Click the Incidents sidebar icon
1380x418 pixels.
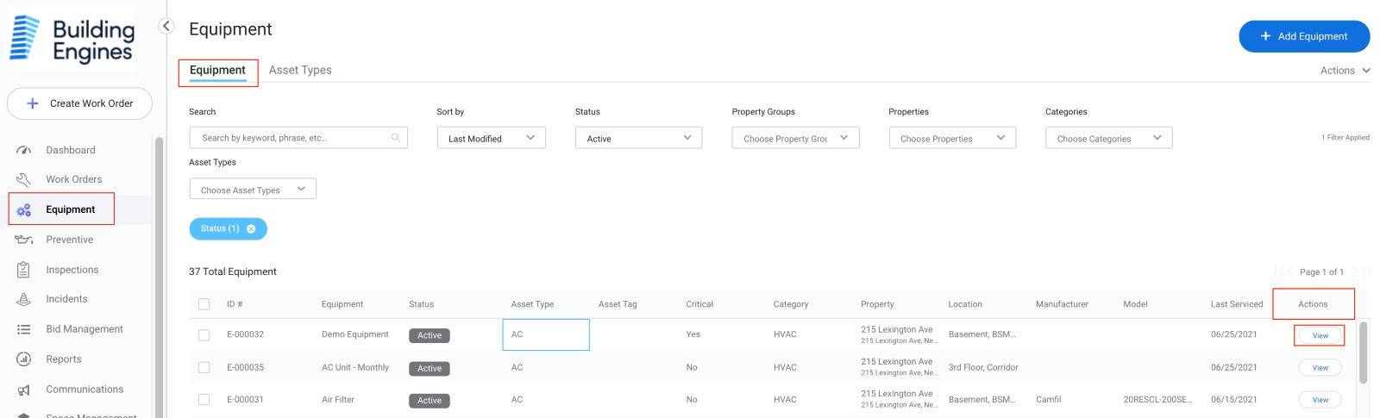pyautogui.click(x=24, y=299)
